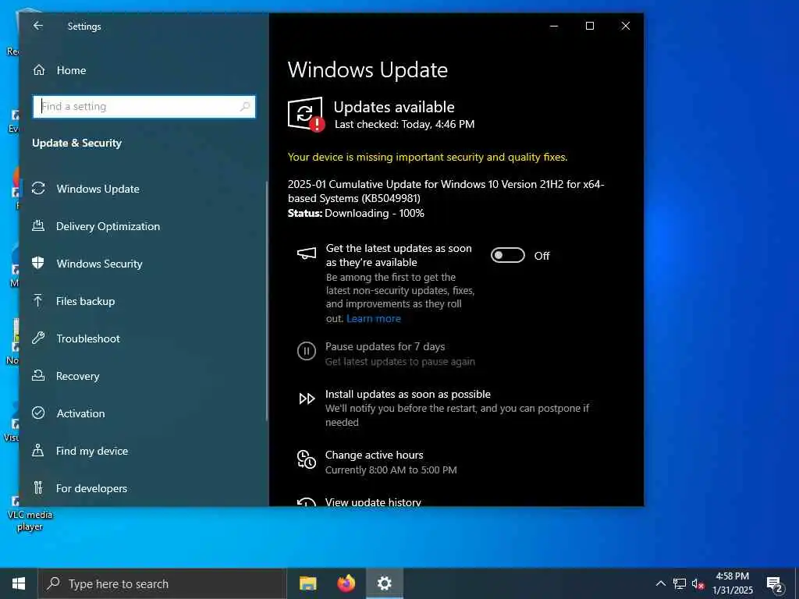Image resolution: width=799 pixels, height=599 pixels.
Task: Open the notification Action Center icon
Action: 775,585
